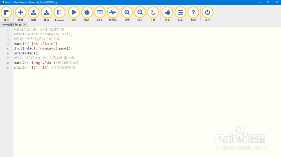The width and height of the screenshot is (281, 157).
Task: Create a new file with 新建
Action: [x=21, y=14]
